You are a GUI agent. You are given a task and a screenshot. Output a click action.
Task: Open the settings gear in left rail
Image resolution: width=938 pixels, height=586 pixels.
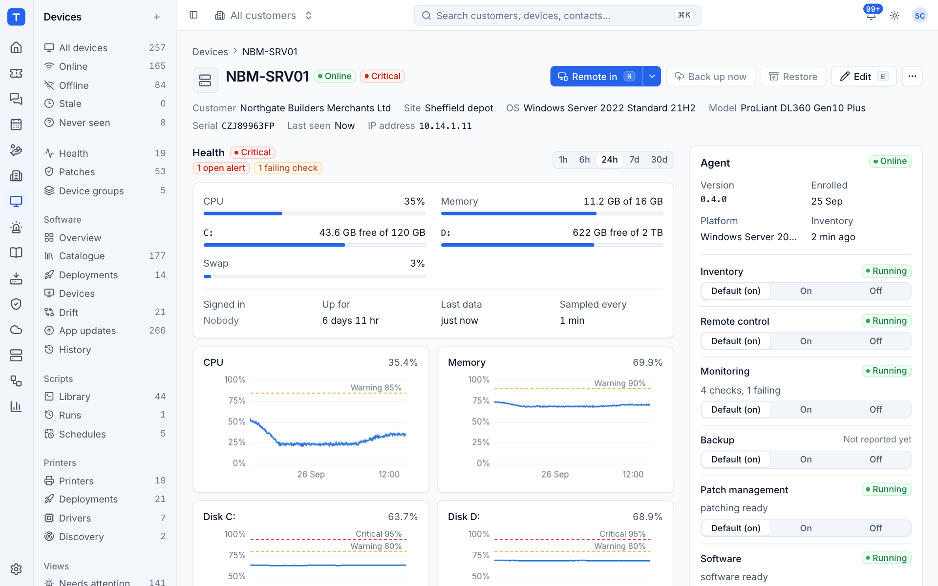(x=16, y=569)
